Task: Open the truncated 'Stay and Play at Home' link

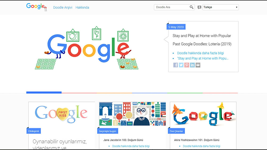Action: (203, 58)
